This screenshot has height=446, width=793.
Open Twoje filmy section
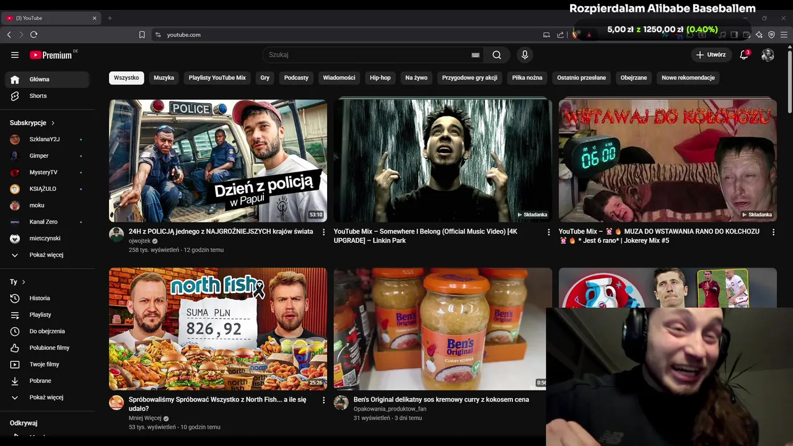[x=48, y=364]
